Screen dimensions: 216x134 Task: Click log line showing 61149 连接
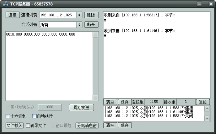click(149, 112)
